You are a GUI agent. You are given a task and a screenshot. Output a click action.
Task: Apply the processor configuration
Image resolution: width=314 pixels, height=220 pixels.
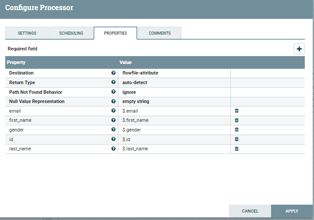click(x=292, y=211)
